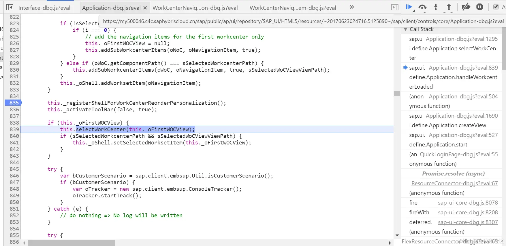Click the horizontal scrollbar right arrow
The height and width of the screenshot is (246, 506).
tap(390, 243)
